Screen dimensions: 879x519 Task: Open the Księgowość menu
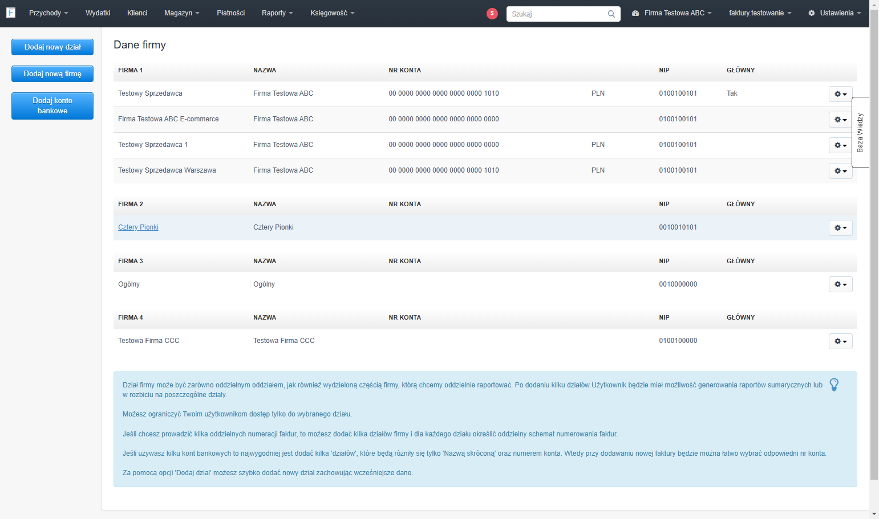click(333, 13)
